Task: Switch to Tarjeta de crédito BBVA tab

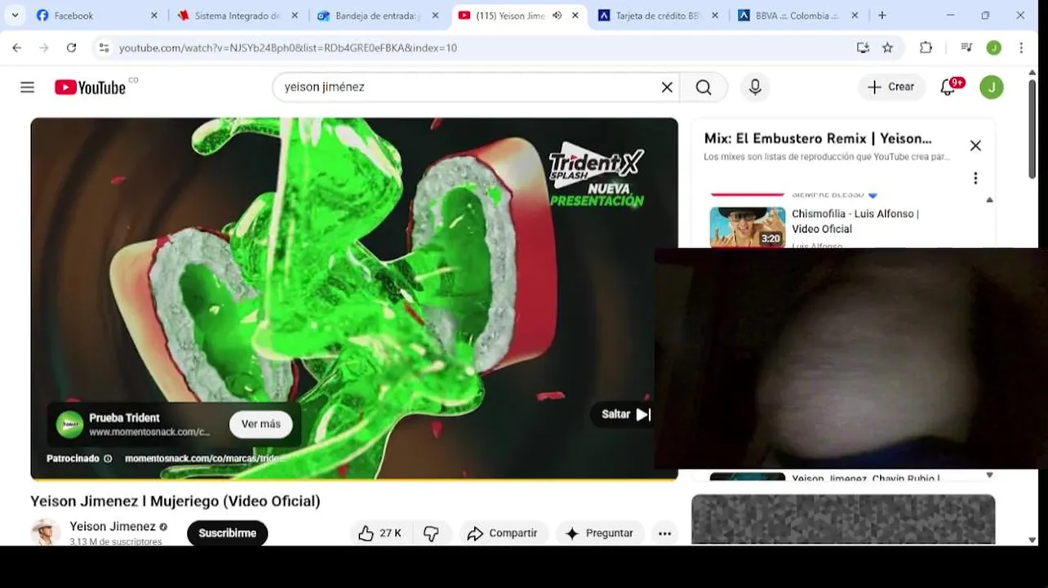Action: (x=657, y=16)
